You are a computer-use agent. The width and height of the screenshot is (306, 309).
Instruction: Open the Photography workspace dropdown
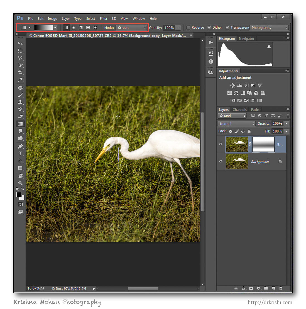(269, 28)
